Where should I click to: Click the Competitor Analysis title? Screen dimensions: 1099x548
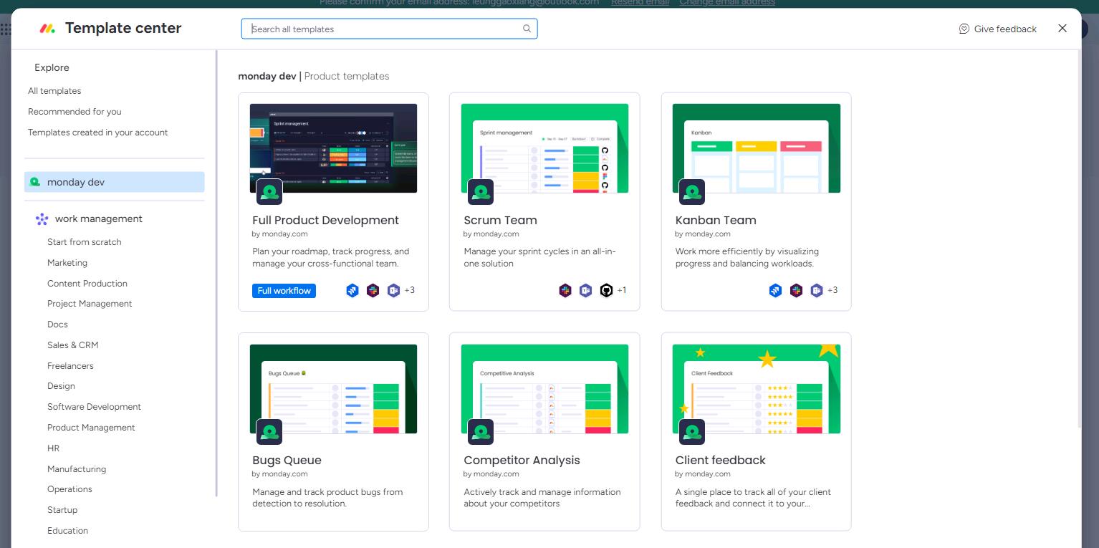[522, 461]
